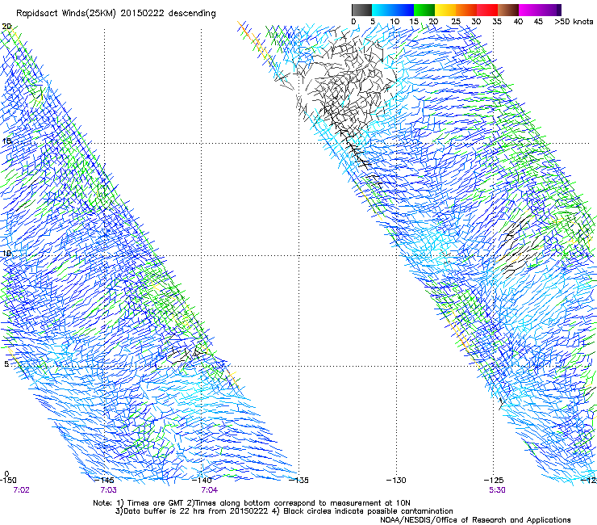
Task: Click the NOAA/NESDIS credit text
Action: [x=475, y=520]
